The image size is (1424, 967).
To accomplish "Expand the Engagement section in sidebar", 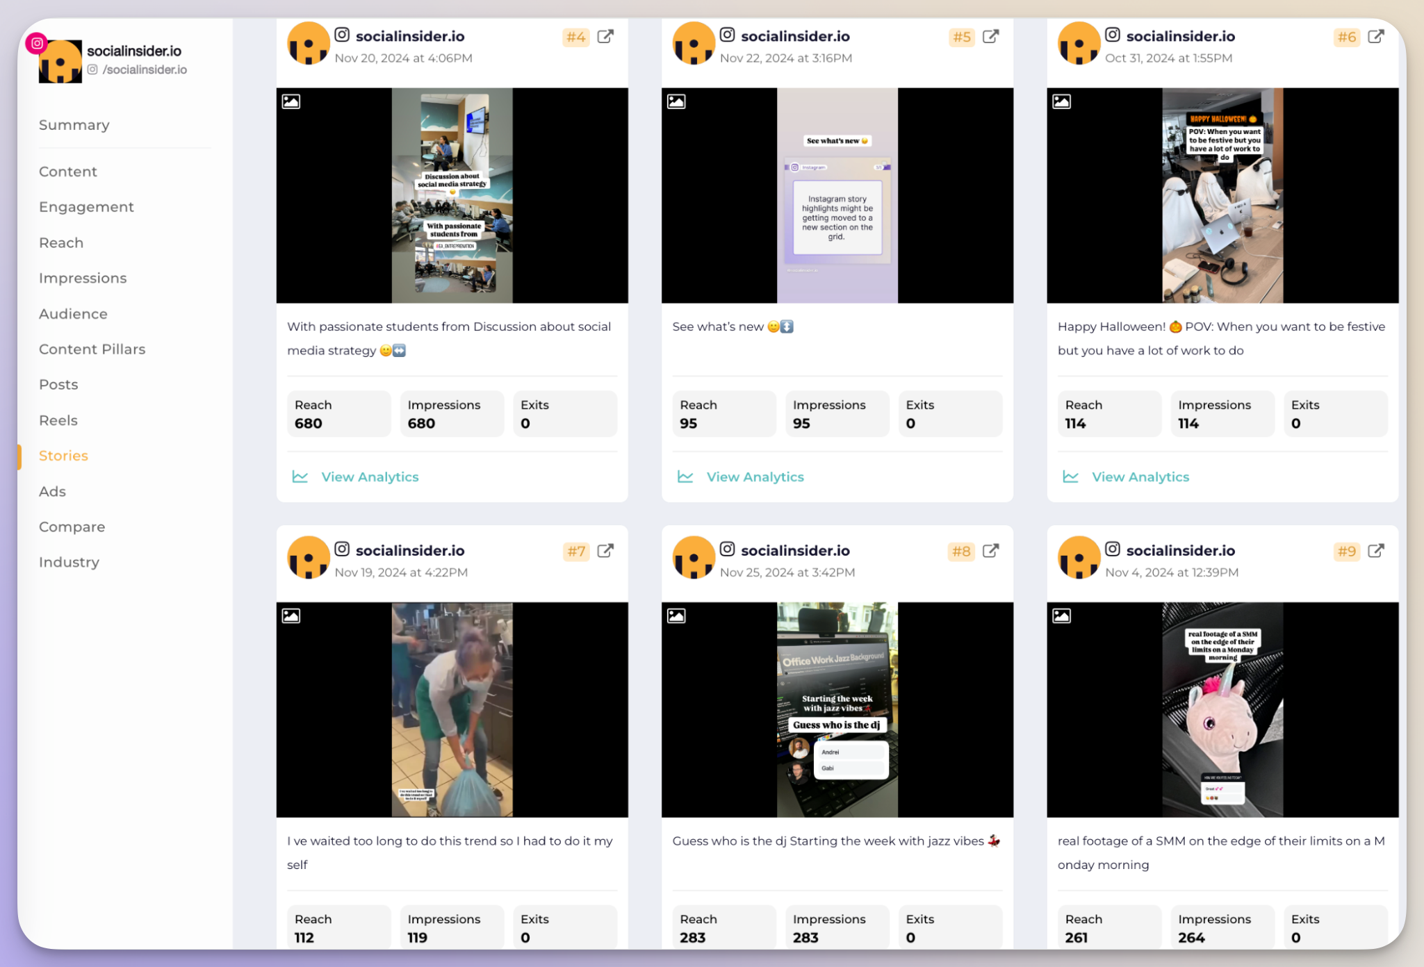I will tap(86, 206).
